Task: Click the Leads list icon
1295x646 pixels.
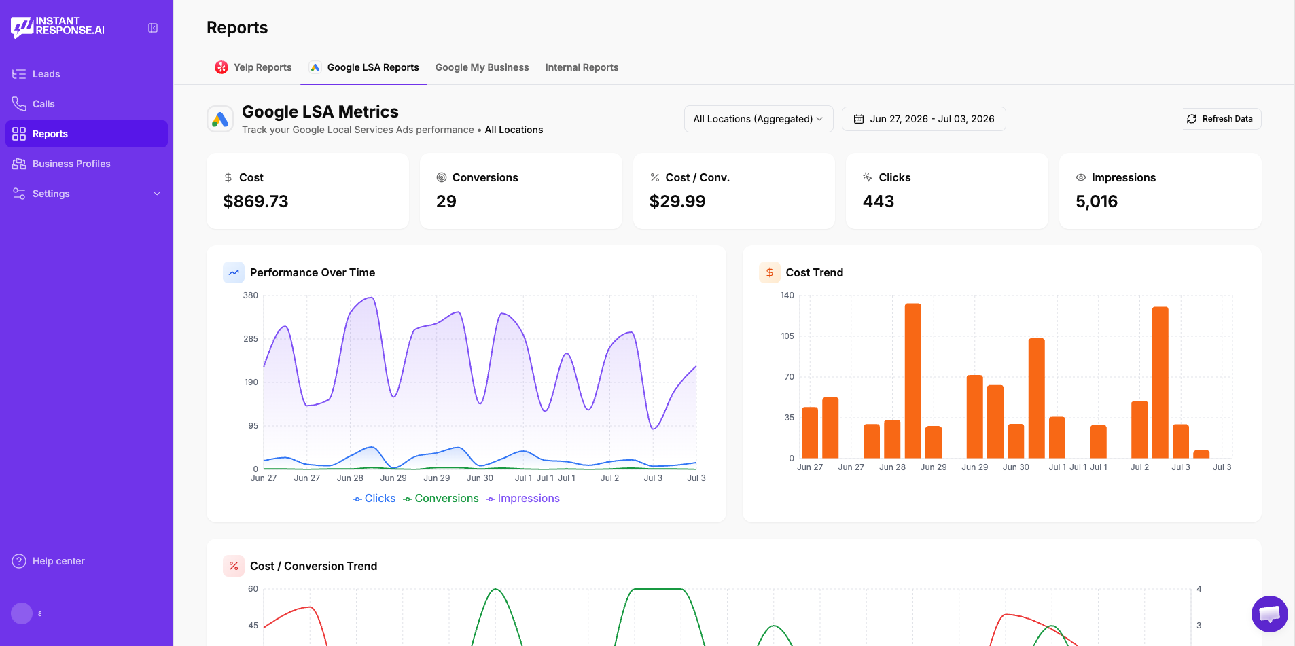Action: click(19, 74)
